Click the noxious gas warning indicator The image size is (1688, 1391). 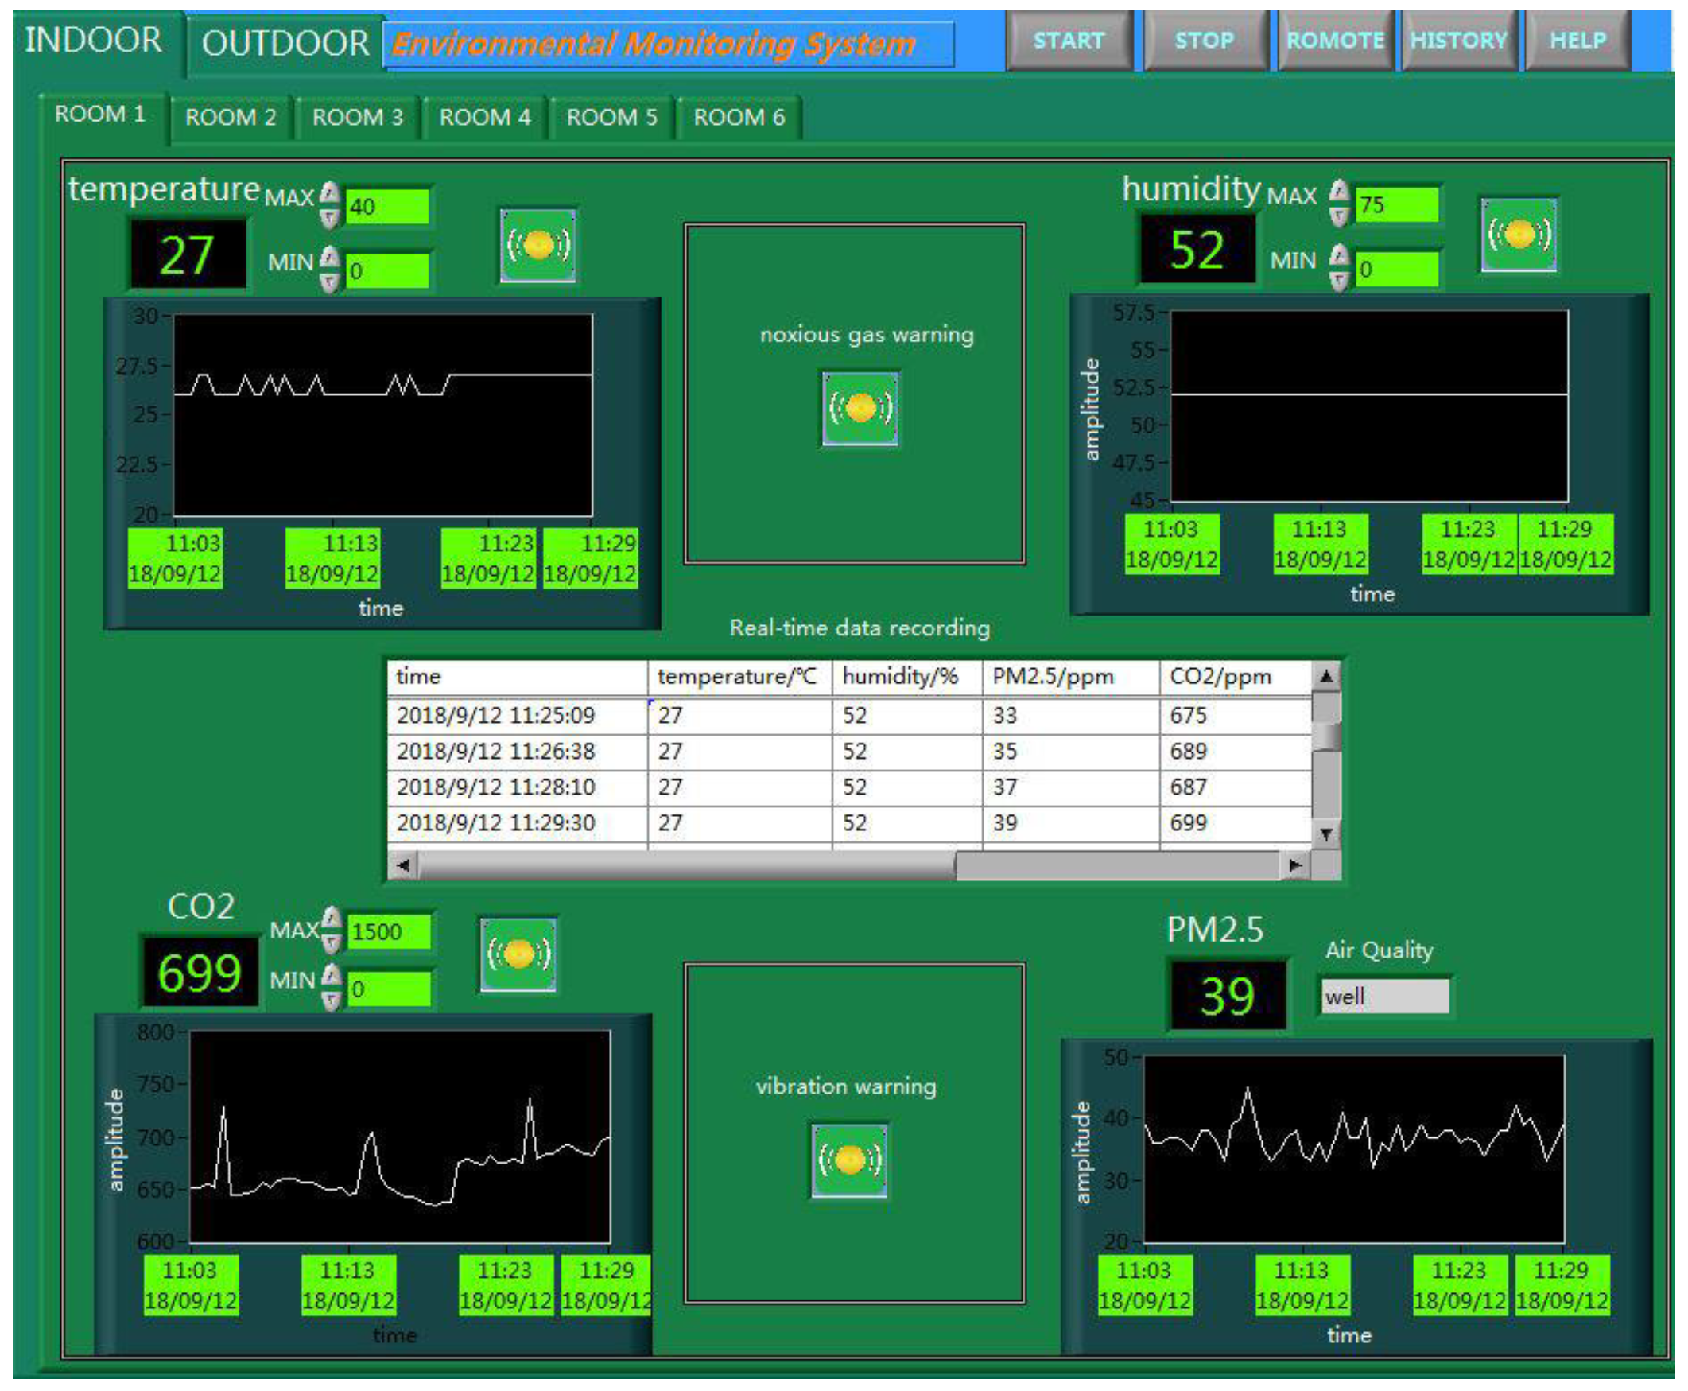point(860,408)
